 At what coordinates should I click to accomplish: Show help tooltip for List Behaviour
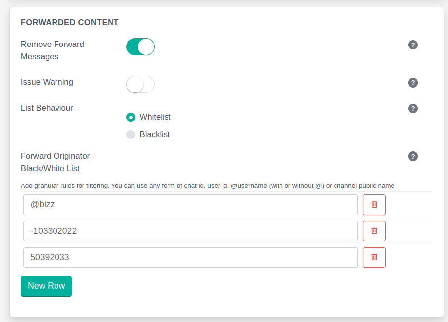pos(413,109)
